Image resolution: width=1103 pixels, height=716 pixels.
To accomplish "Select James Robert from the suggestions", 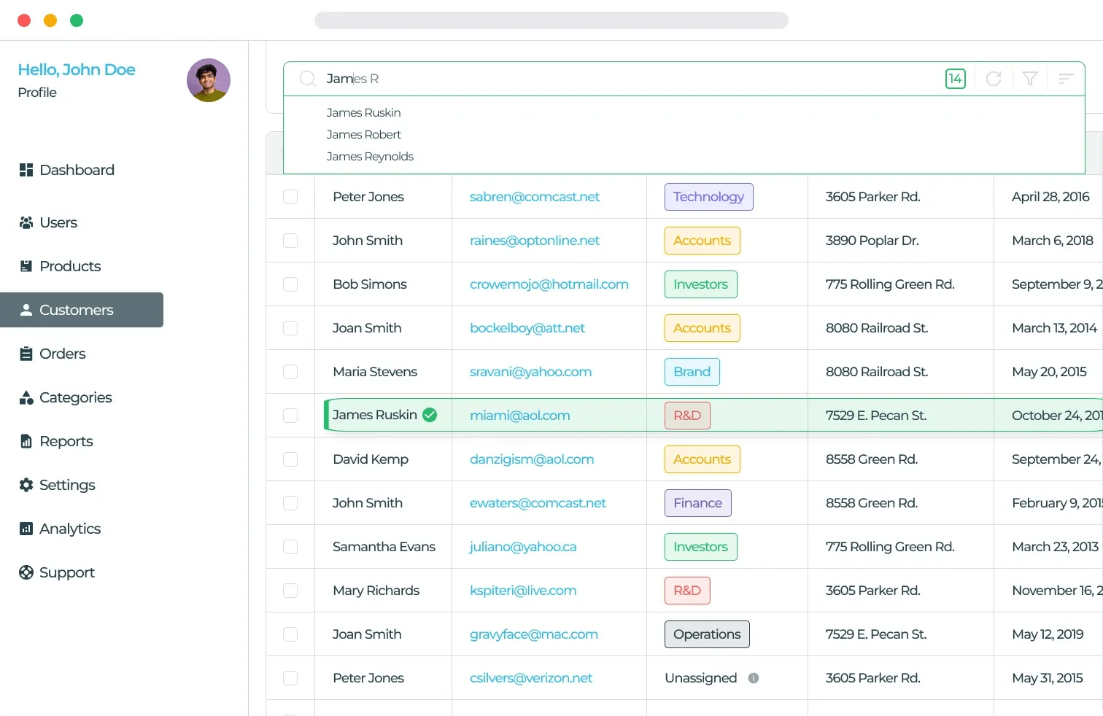I will coord(363,134).
